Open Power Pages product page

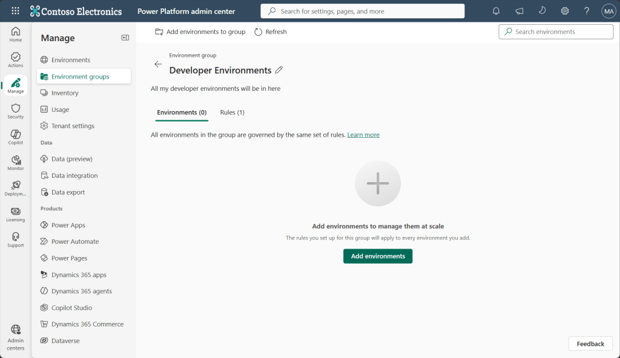(84, 258)
